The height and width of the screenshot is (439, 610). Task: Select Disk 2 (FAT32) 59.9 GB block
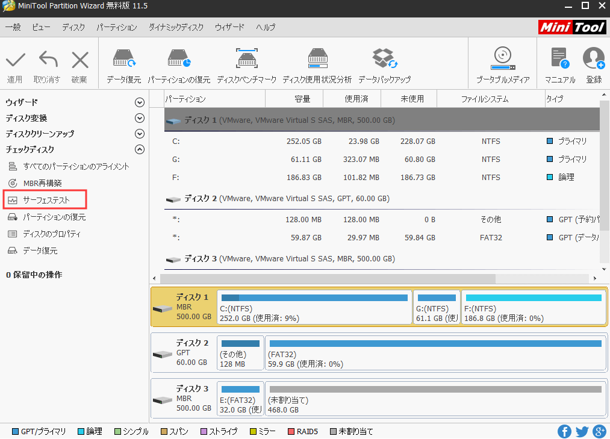pos(435,353)
